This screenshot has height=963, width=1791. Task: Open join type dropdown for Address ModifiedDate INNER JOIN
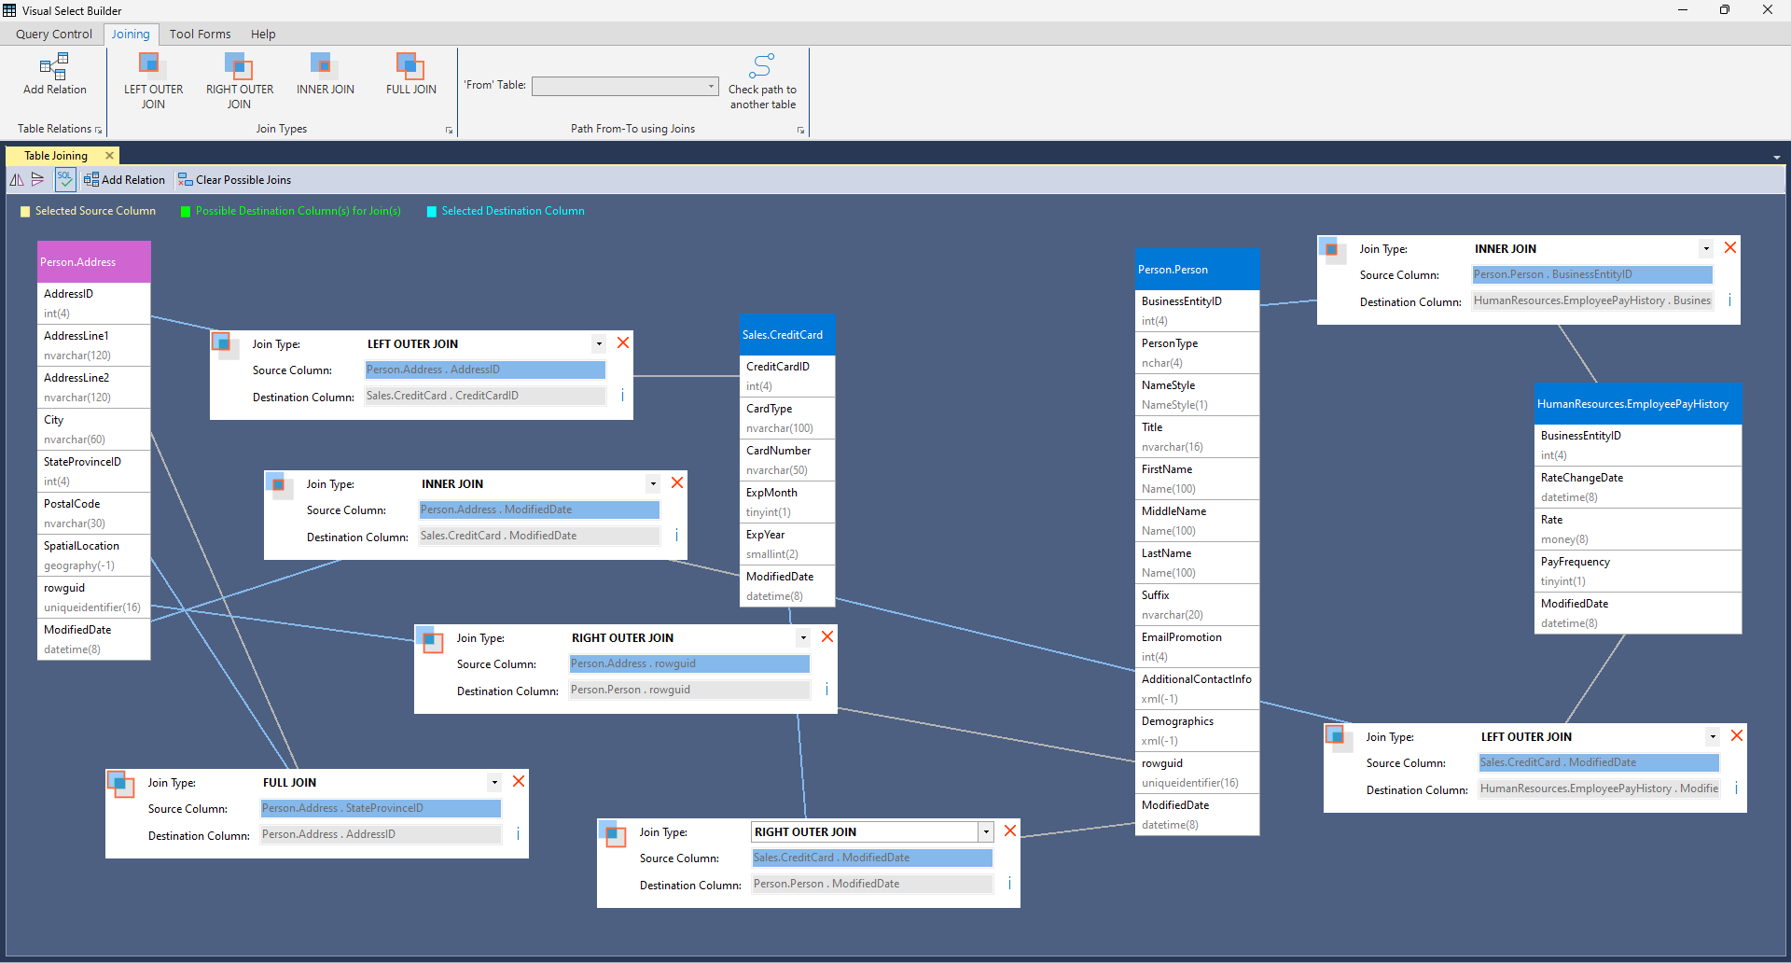click(x=653, y=484)
